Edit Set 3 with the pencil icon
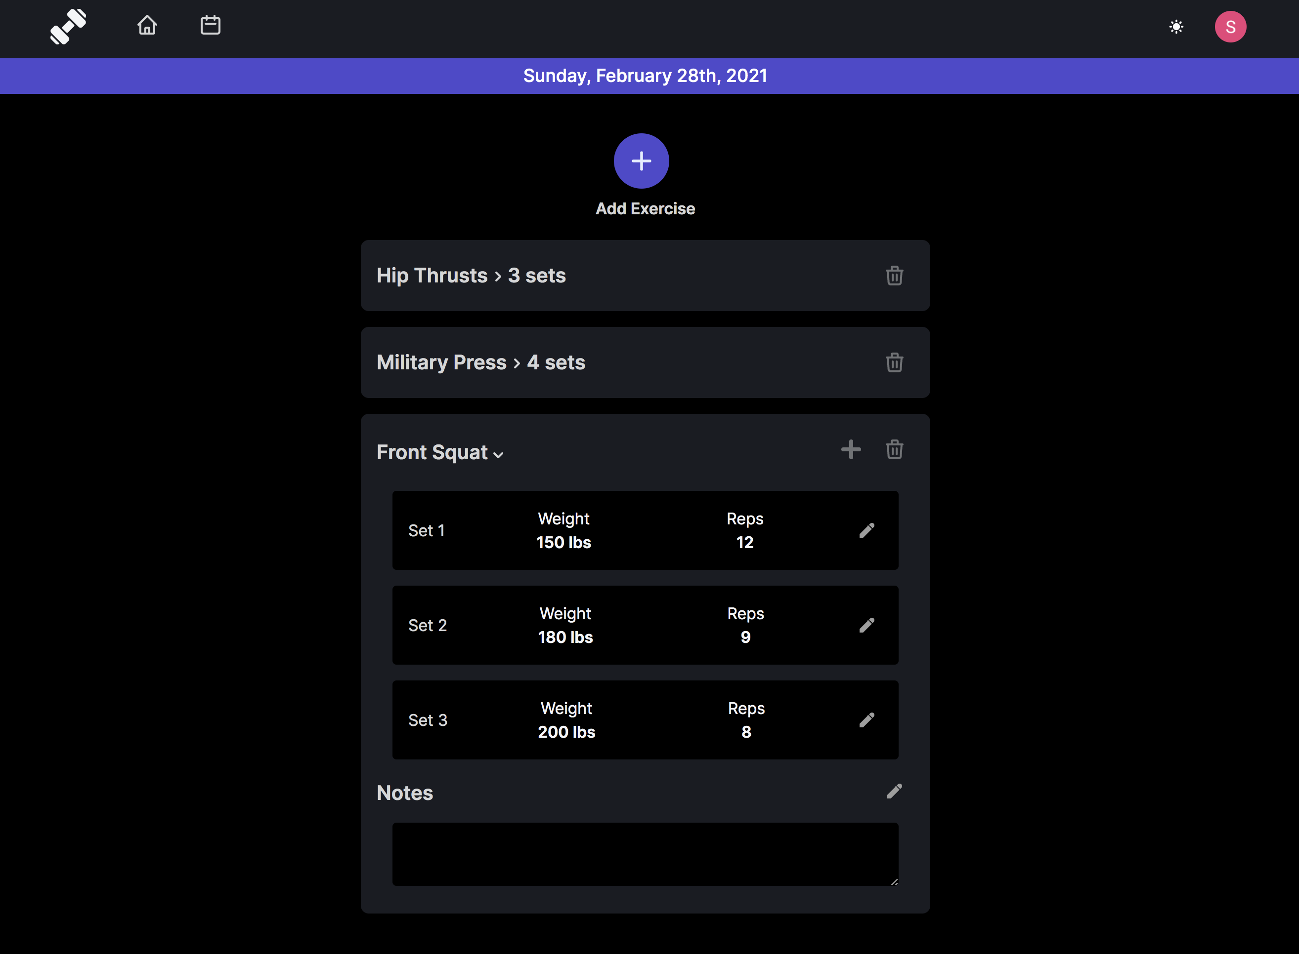The width and height of the screenshot is (1299, 954). 866,719
